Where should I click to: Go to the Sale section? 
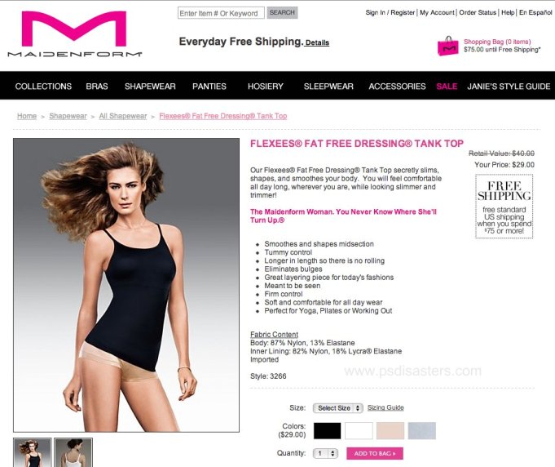coord(447,87)
